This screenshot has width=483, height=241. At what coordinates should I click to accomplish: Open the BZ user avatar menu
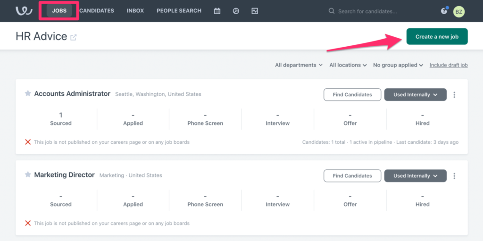pyautogui.click(x=459, y=12)
